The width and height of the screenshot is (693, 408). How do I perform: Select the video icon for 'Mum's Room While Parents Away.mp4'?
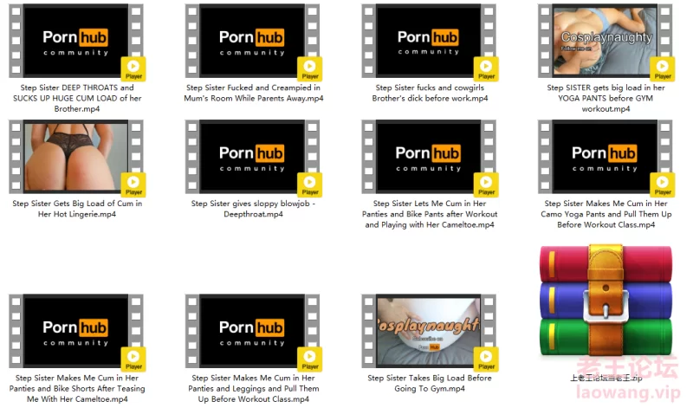pyautogui.click(x=252, y=41)
